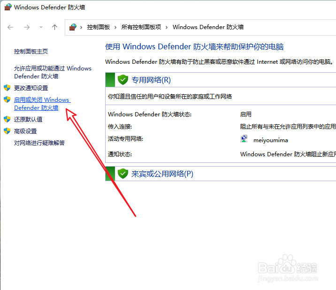Click the 活动专用网络 label
The image size is (336, 290).
125,139
